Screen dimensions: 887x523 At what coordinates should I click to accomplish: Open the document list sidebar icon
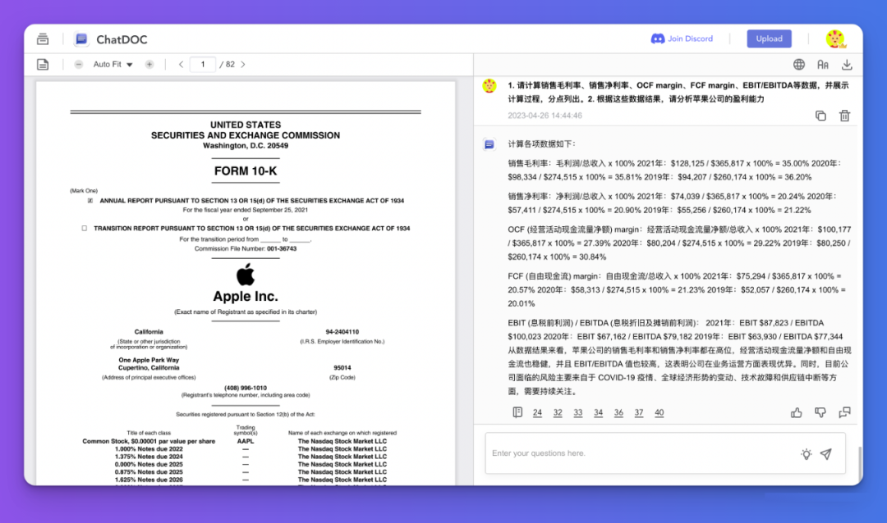click(x=43, y=39)
